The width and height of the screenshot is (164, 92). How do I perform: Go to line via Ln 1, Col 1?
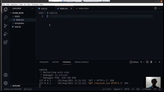[107, 89]
